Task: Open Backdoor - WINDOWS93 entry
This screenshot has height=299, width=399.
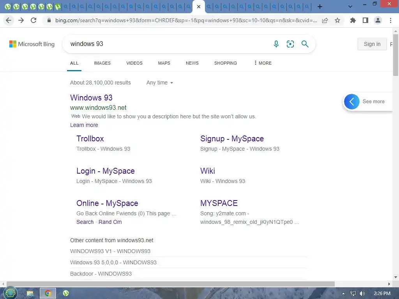Action: coord(101,274)
